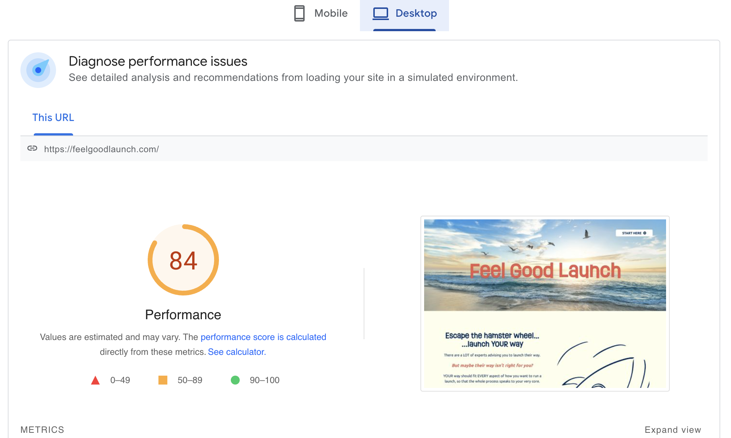The height and width of the screenshot is (438, 731).
Task: Click the METRICS section label
Action: coord(42,430)
